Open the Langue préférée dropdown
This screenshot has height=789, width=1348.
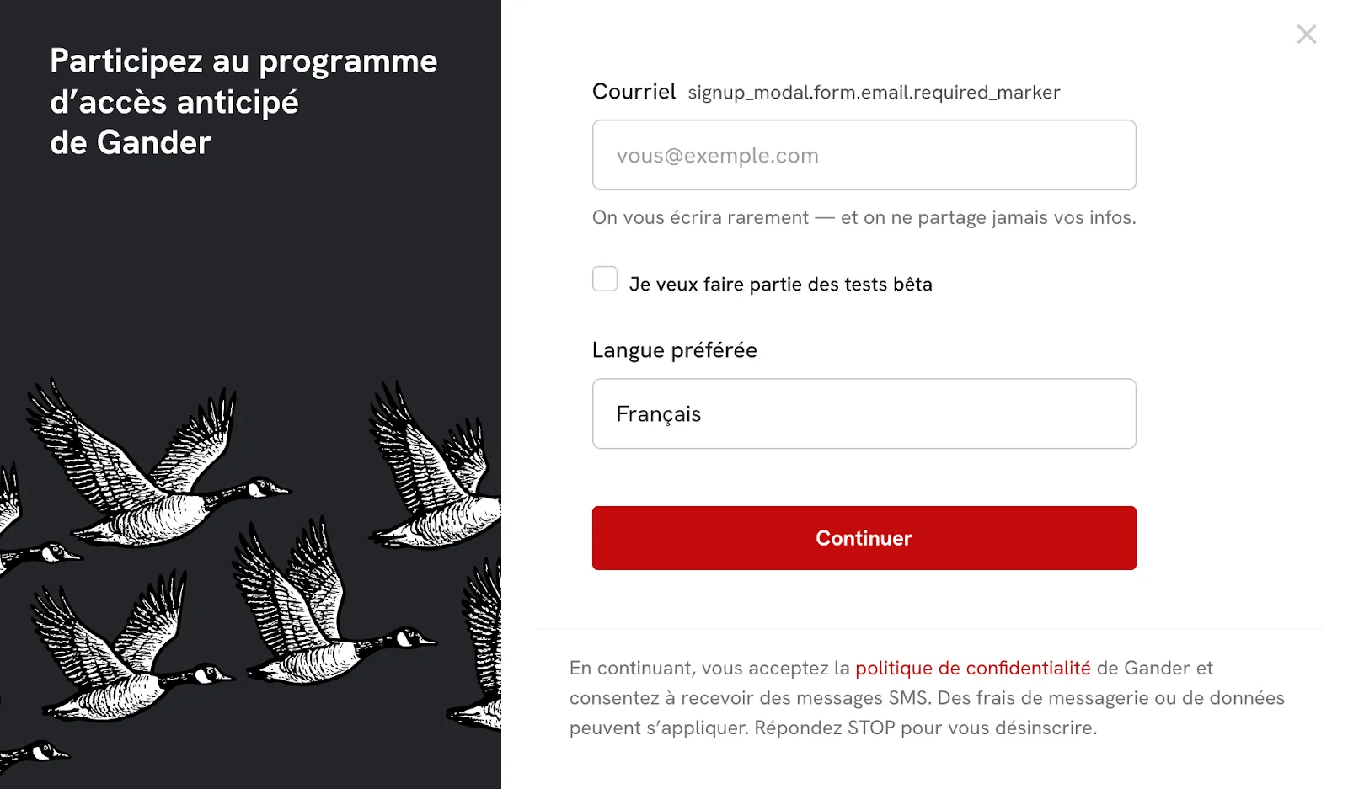coord(864,413)
